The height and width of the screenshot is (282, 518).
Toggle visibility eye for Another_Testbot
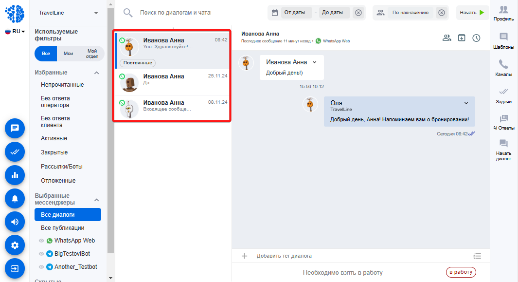click(x=41, y=267)
